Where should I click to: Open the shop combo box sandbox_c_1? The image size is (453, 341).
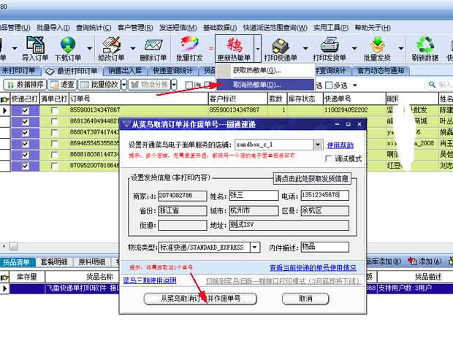[x=318, y=145]
